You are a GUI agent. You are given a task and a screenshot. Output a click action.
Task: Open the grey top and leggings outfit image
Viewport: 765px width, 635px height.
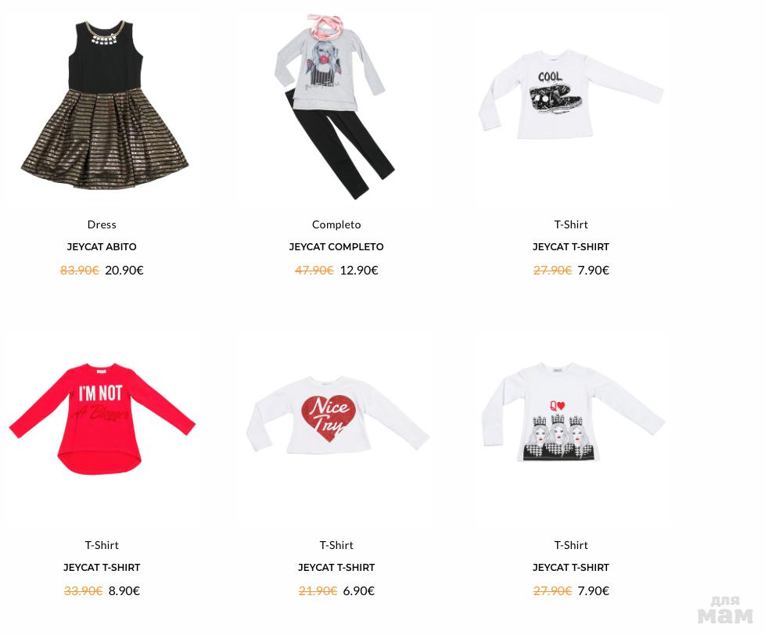pyautogui.click(x=335, y=106)
